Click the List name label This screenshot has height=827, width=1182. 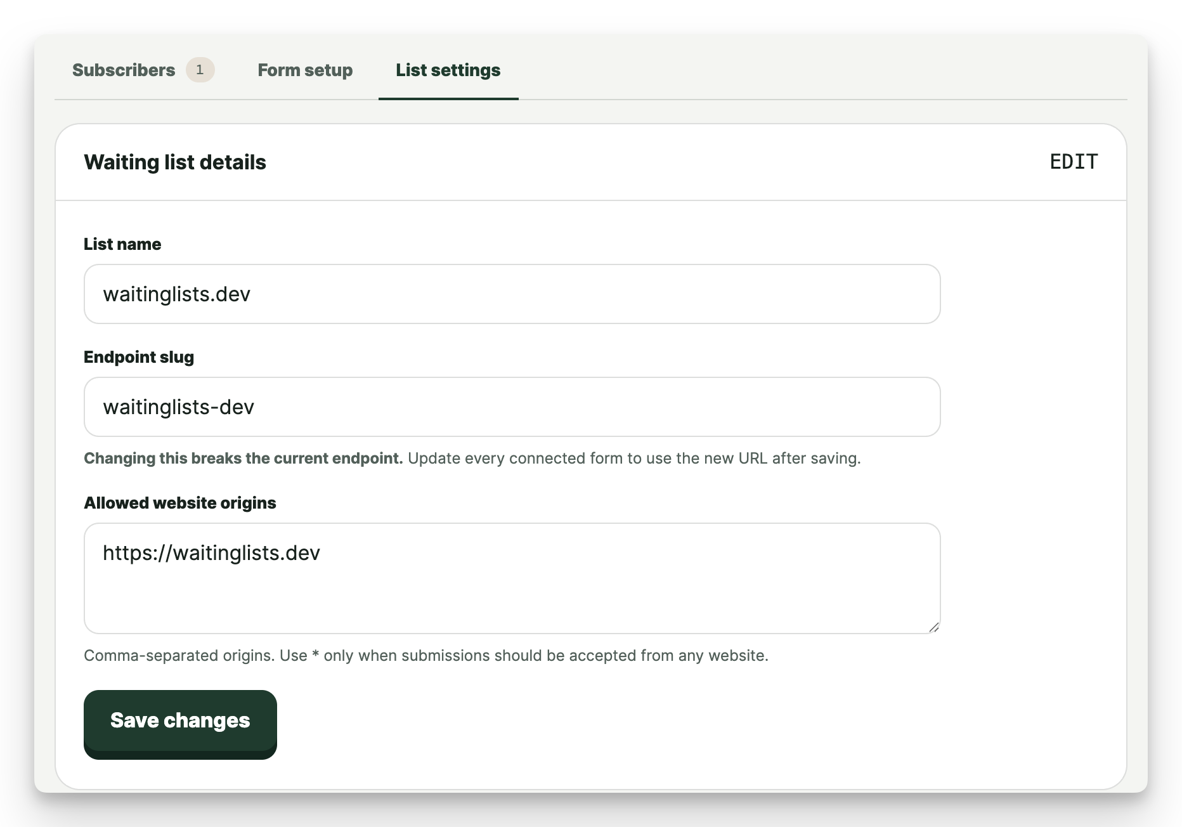(x=122, y=244)
